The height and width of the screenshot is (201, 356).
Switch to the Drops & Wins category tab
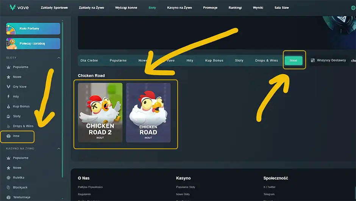coord(267,61)
